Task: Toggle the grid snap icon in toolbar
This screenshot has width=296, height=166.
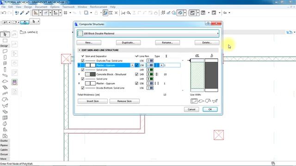Action: click(x=66, y=13)
